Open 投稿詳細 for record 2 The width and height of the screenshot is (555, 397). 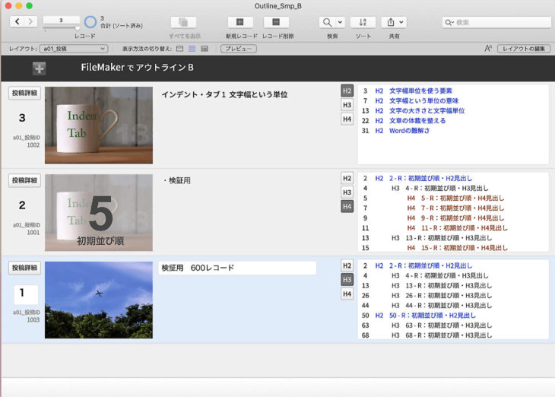pyautogui.click(x=24, y=180)
